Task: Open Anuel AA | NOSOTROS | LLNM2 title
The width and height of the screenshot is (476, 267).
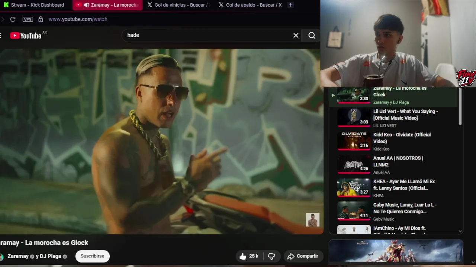Action: (398, 161)
